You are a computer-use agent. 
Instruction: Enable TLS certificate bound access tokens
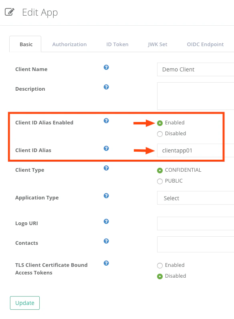point(160,266)
